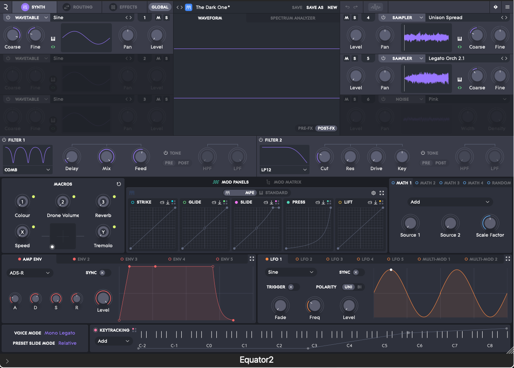Toggle Filter 1 power button
The width and height of the screenshot is (514, 368).
pyautogui.click(x=4, y=140)
